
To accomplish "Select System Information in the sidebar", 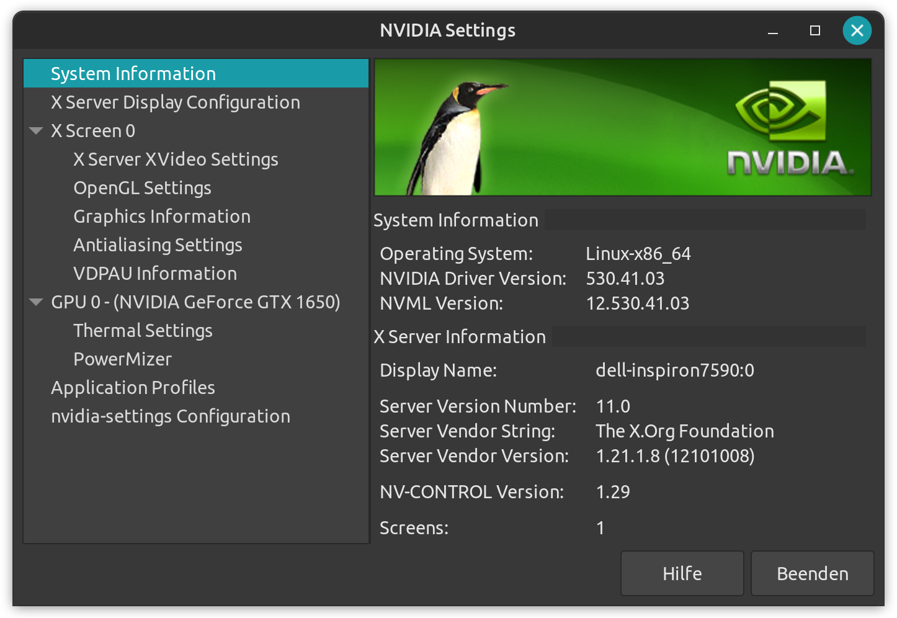I will point(133,74).
